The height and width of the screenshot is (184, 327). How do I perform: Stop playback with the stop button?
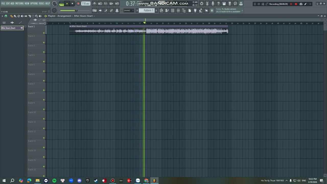72,4
